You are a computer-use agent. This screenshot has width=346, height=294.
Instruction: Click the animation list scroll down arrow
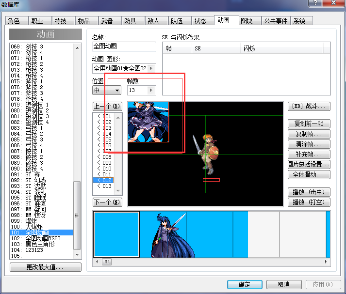(77, 255)
